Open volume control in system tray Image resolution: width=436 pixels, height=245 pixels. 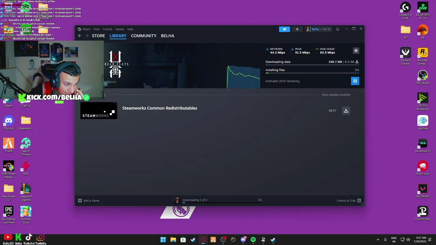[x=408, y=240]
